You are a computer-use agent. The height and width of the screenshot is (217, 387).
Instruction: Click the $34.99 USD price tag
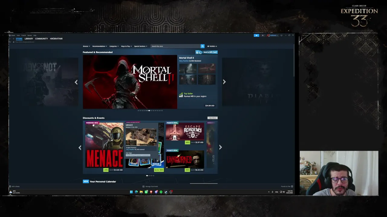210,106
